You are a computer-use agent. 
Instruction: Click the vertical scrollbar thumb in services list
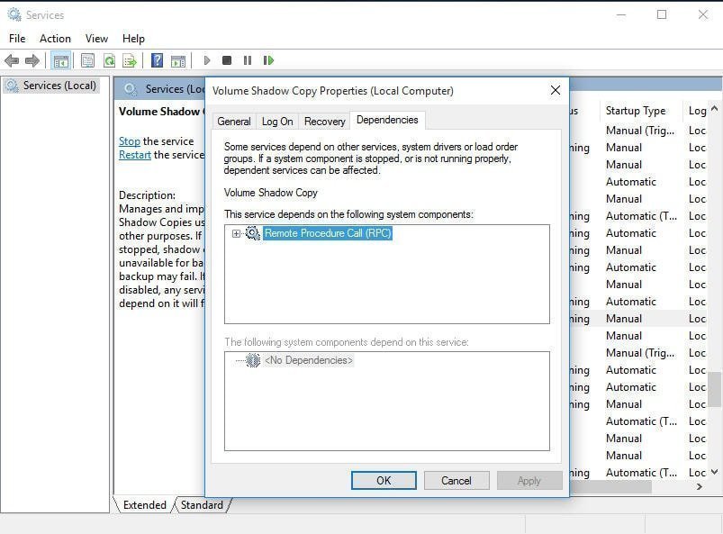point(714,389)
